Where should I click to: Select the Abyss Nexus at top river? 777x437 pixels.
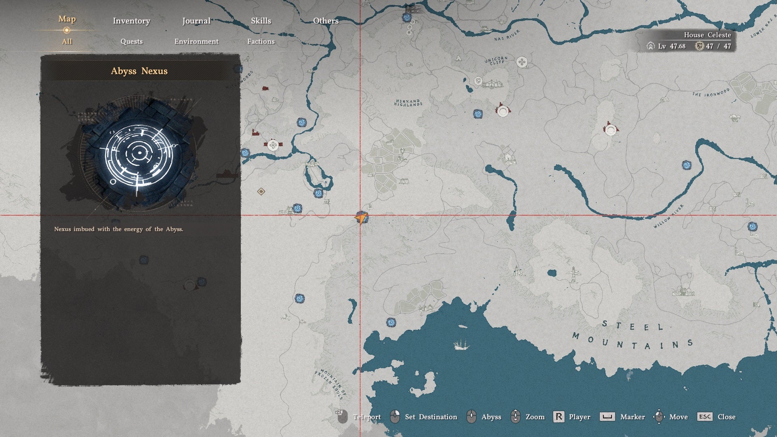[407, 17]
